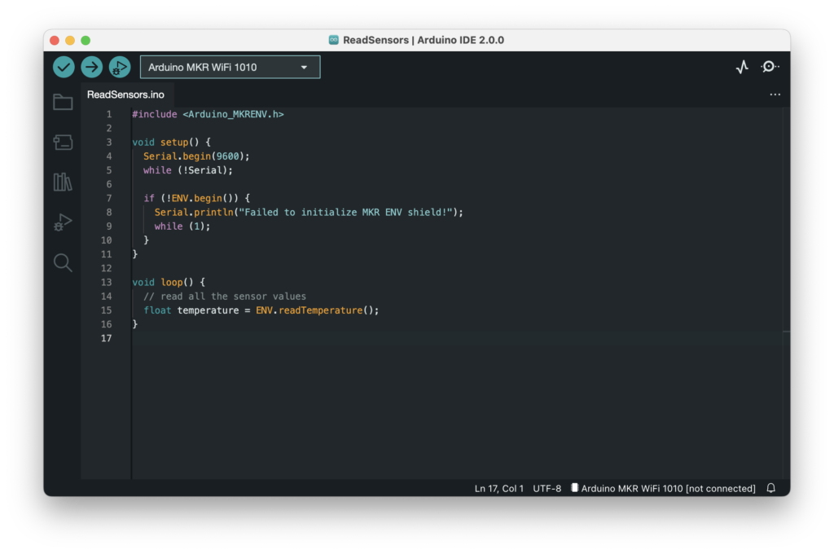
Task: Open the Serial Plotter
Action: (743, 67)
